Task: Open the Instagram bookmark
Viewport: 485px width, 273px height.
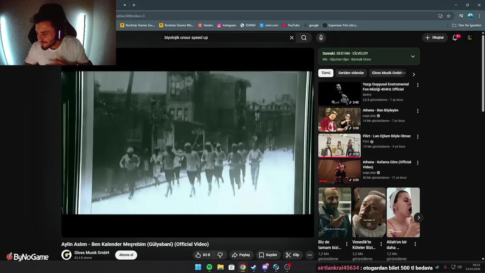Action: click(x=227, y=25)
